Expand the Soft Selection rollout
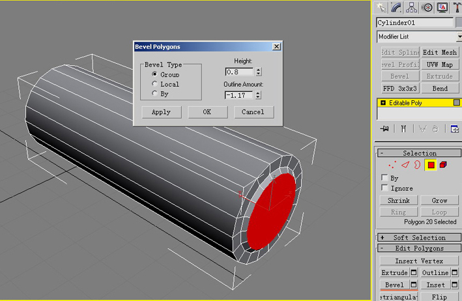The width and height of the screenshot is (462, 301). (x=419, y=238)
